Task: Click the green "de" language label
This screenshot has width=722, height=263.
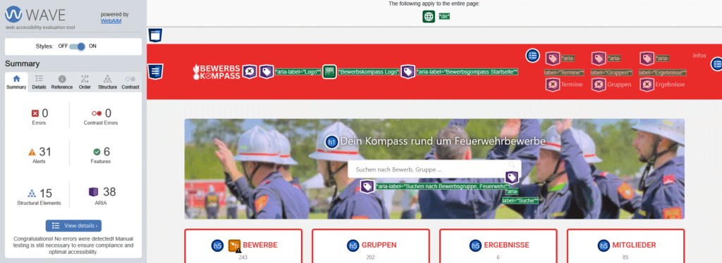Action: (444, 16)
